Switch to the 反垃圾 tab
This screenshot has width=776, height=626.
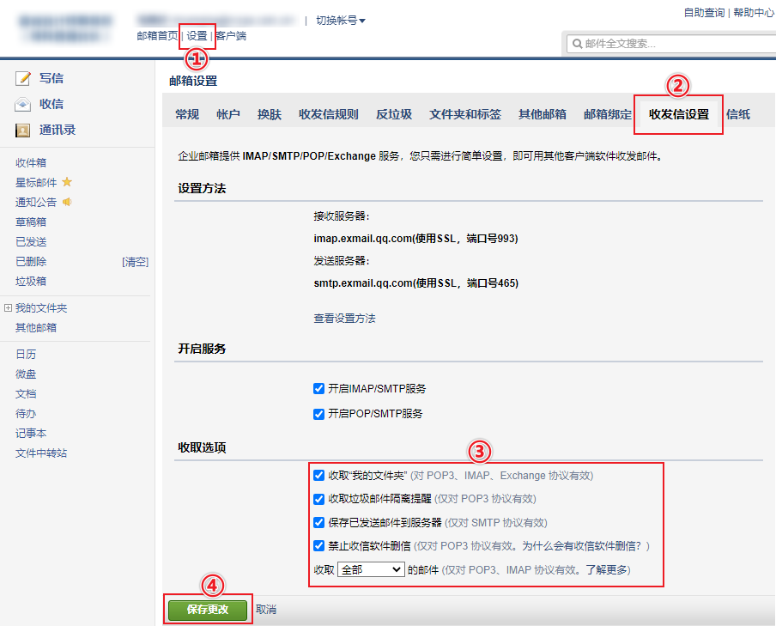click(393, 114)
